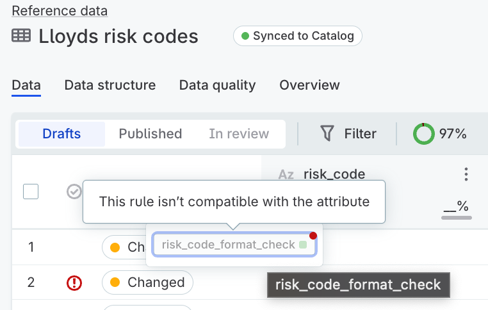Switch to the In review view

point(239,134)
